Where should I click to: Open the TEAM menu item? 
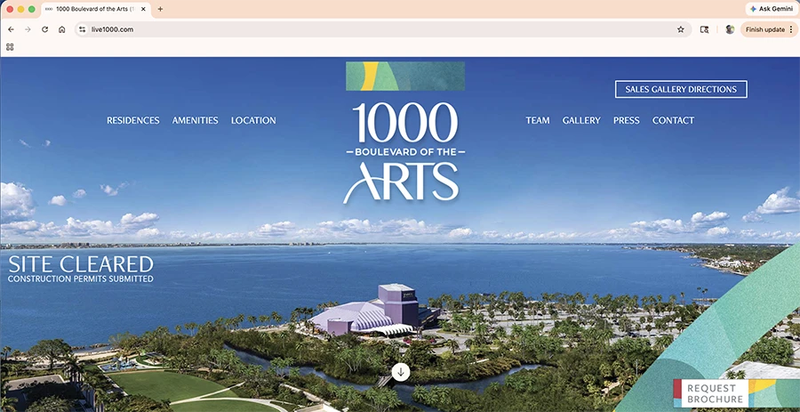(x=538, y=120)
